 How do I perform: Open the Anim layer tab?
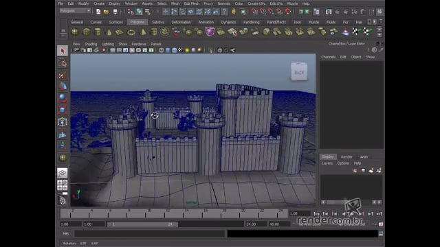click(x=364, y=157)
